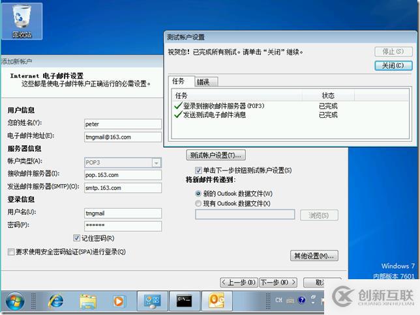Image resolution: width=420 pixels, height=315 pixels.
Task: Open the Windows Start menu orb
Action: tap(15, 301)
